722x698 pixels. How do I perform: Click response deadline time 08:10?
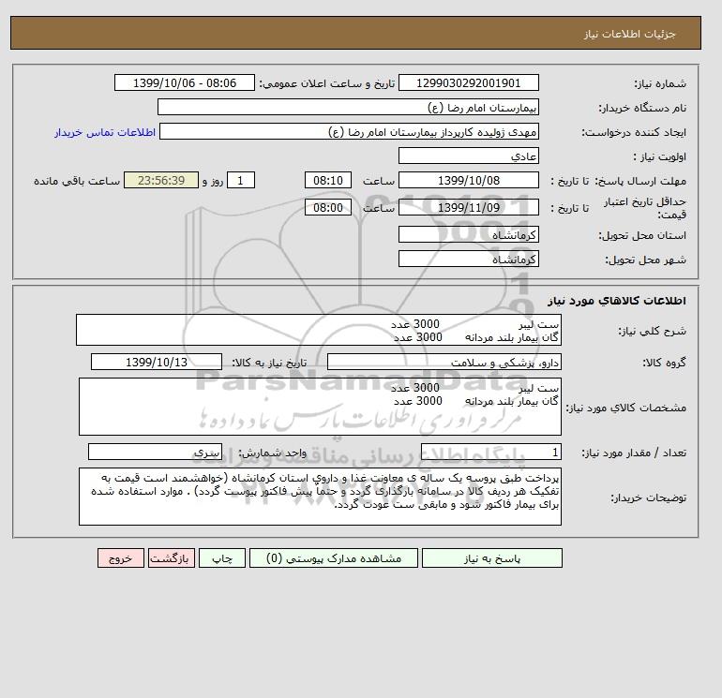point(328,181)
